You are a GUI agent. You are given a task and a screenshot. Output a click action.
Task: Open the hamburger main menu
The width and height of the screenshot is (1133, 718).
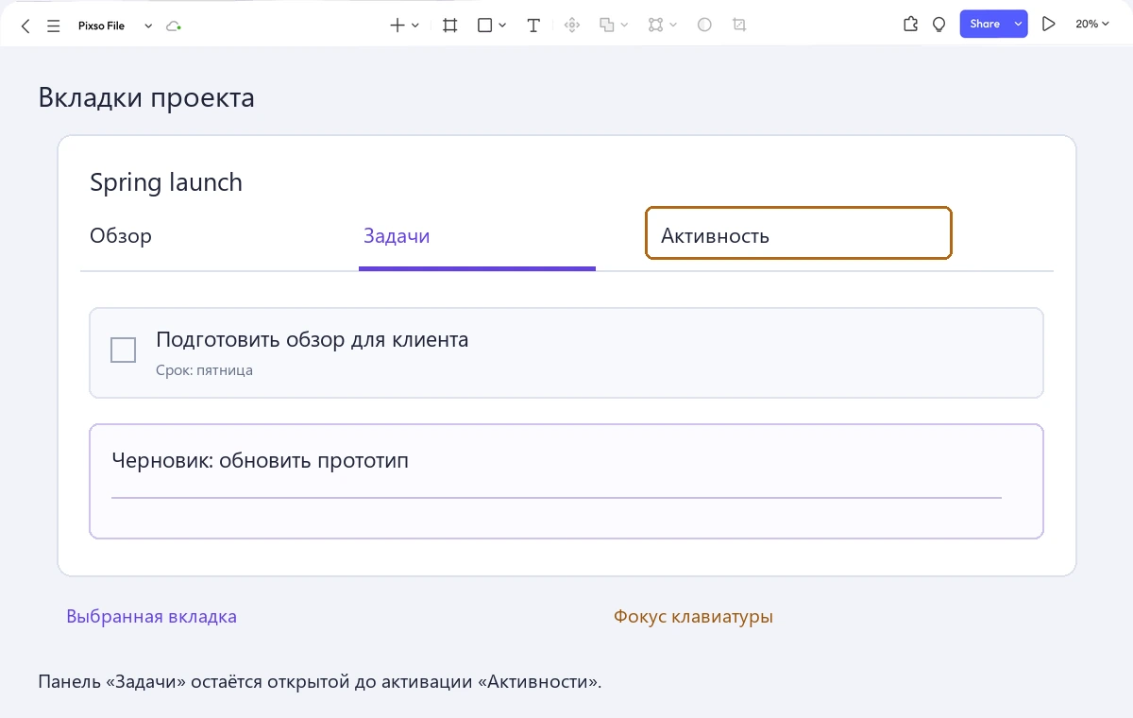(54, 26)
